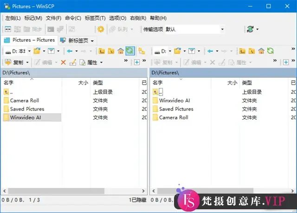Show hidden buttons via left panel first » chevron
The width and height of the screenshot is (297, 213).
click(126, 61)
